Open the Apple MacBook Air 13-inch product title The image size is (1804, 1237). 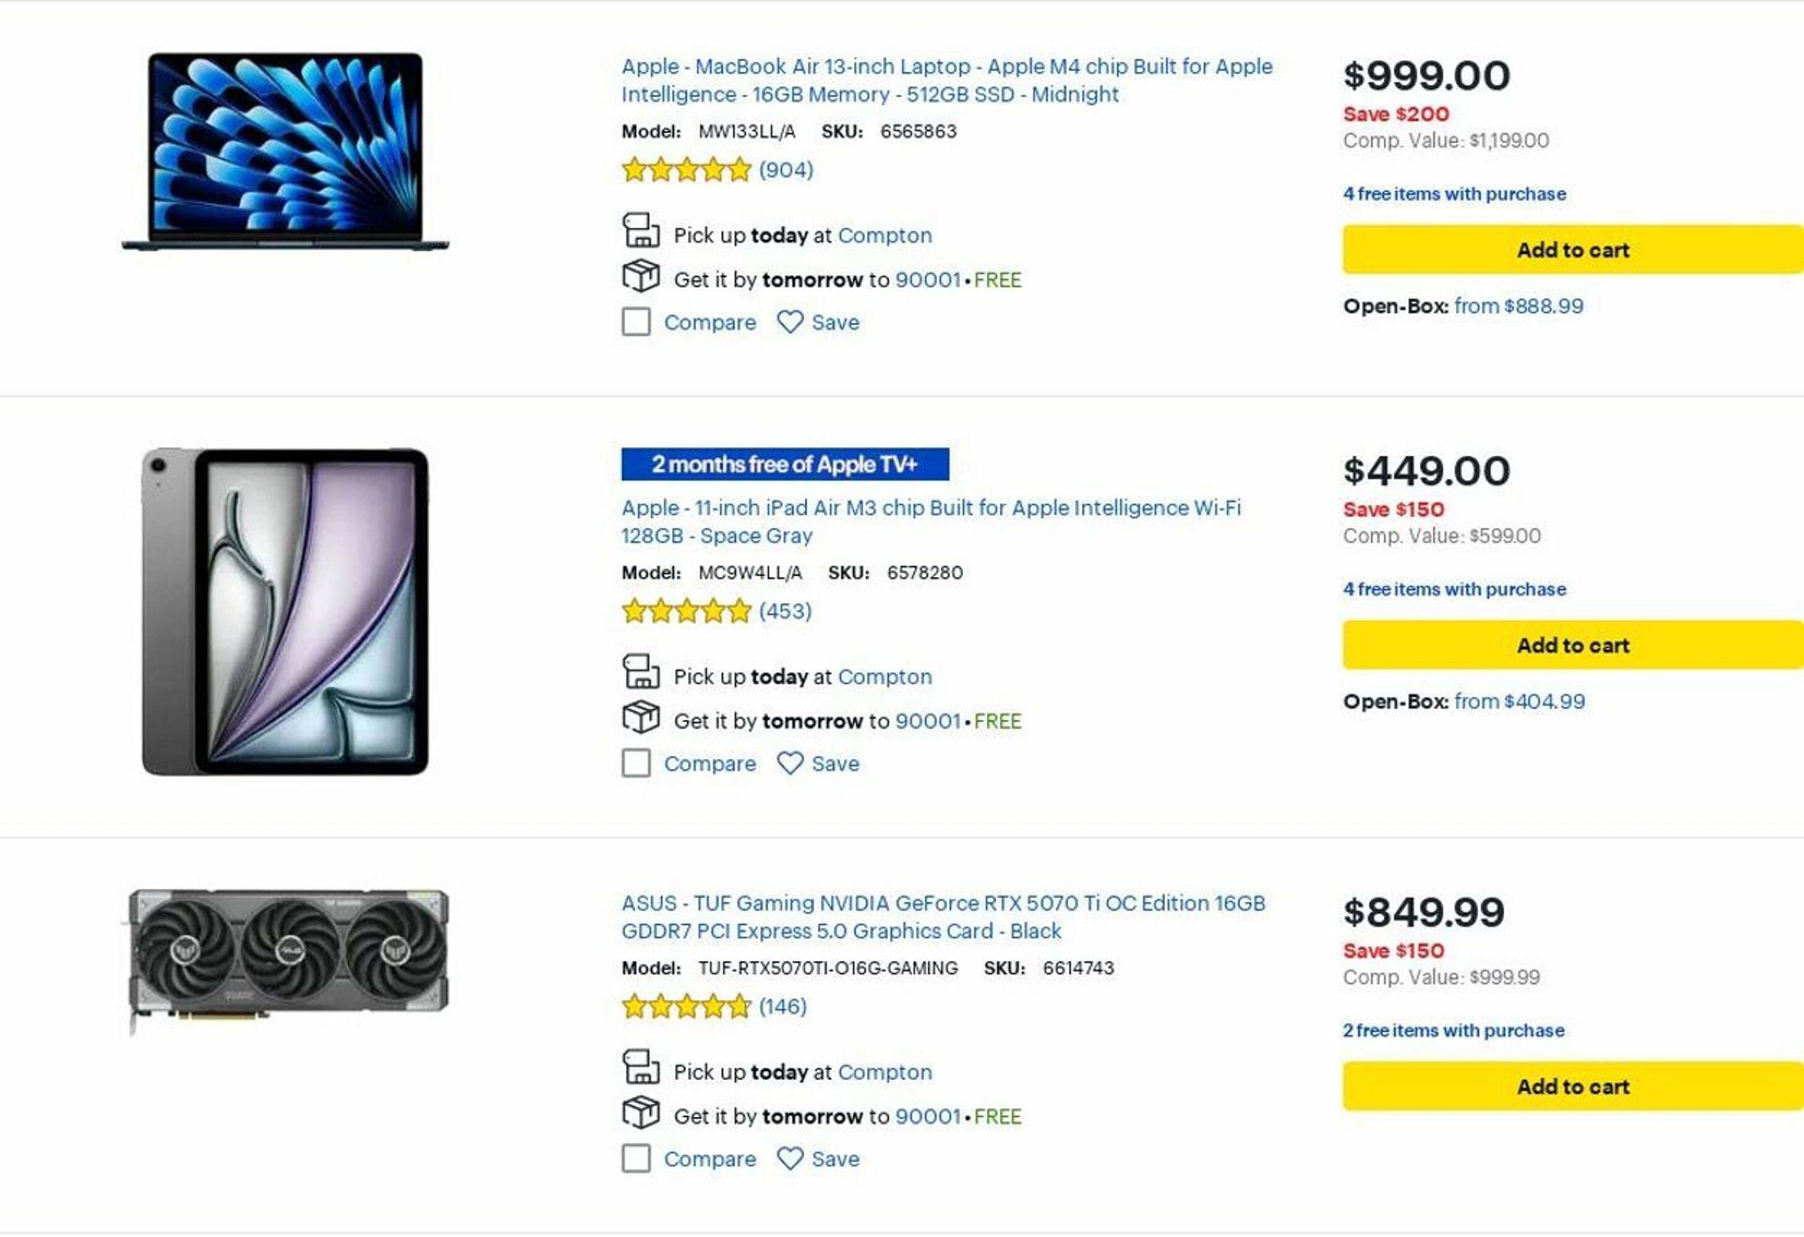tap(946, 81)
